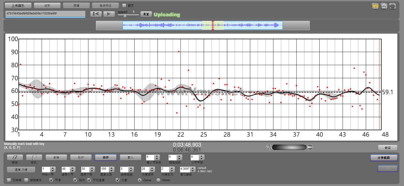
Task: Decrease 结束小节 end bar with down arrow
Action: [72, 171]
